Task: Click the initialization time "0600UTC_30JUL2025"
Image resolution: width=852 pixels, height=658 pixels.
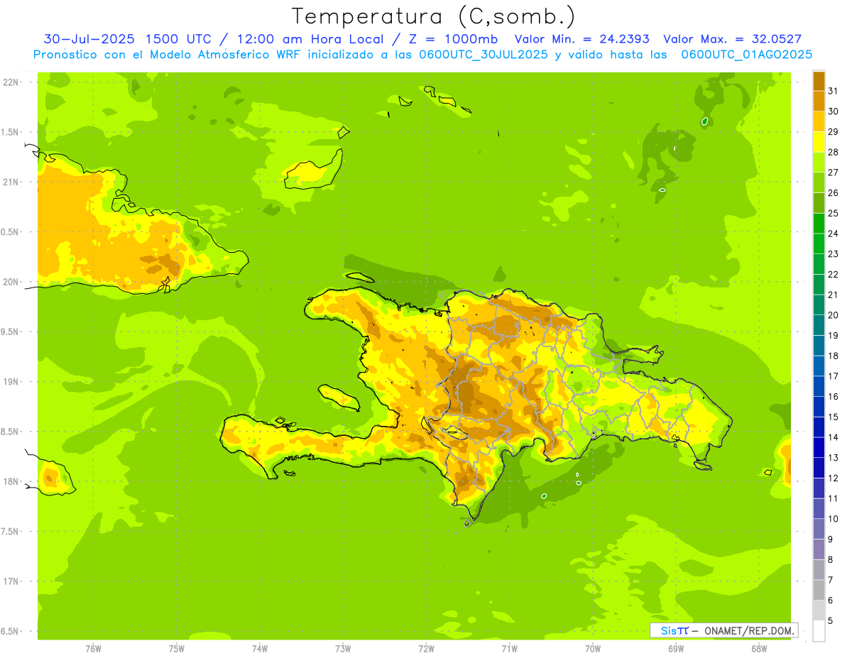Action: (x=484, y=55)
